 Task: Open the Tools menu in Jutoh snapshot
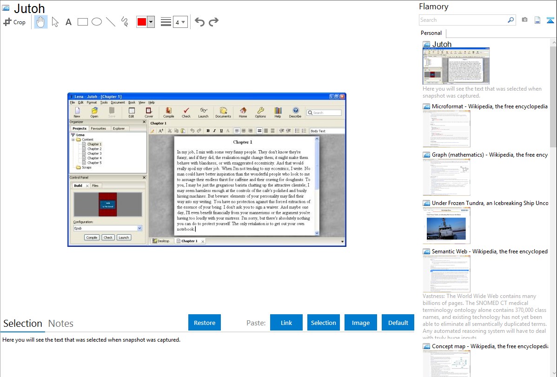click(x=104, y=102)
